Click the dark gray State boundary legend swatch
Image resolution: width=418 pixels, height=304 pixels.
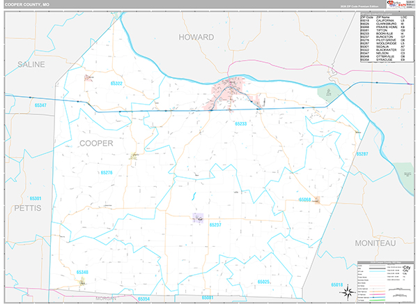pyautogui.click(x=377, y=268)
